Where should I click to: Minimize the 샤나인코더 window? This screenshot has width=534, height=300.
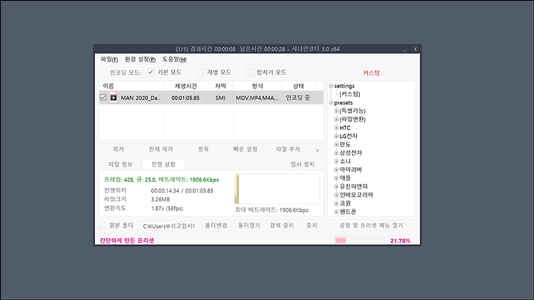[x=405, y=49]
